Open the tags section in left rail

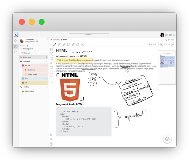point(16,41)
